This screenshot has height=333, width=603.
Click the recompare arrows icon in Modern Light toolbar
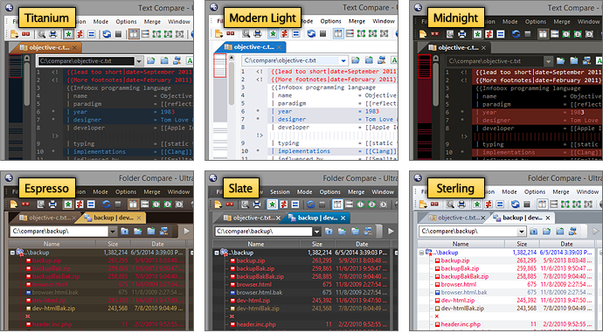point(311,34)
